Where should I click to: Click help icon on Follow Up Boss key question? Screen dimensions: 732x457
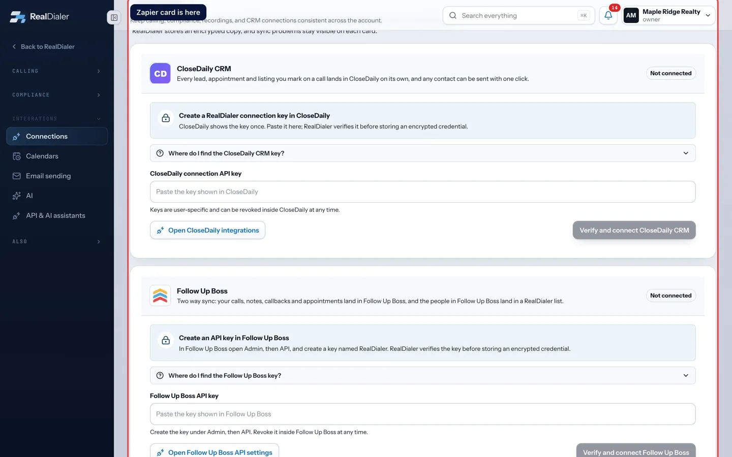click(x=160, y=375)
